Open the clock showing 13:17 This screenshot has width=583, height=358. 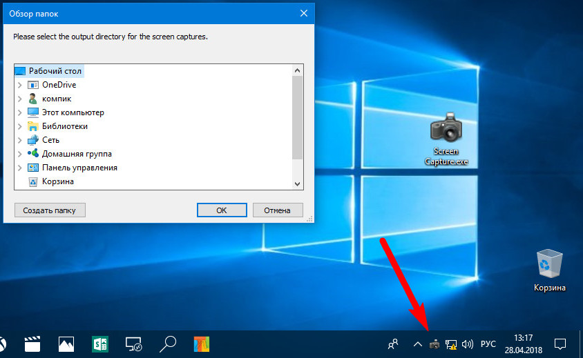click(523, 344)
